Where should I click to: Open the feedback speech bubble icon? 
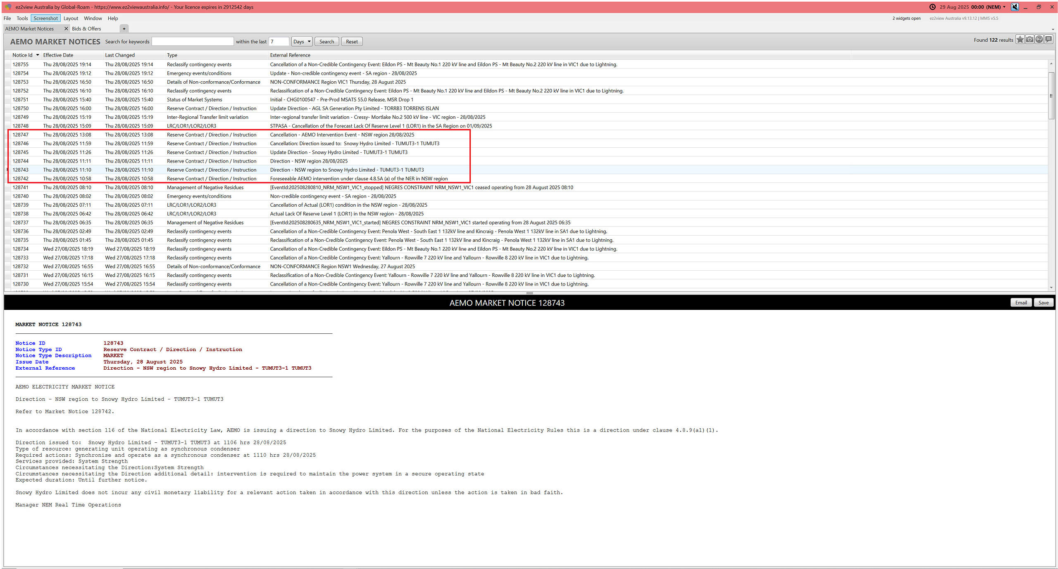click(x=1048, y=40)
